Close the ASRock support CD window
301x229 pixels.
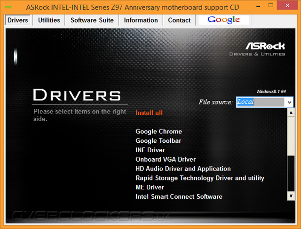[287, 5]
